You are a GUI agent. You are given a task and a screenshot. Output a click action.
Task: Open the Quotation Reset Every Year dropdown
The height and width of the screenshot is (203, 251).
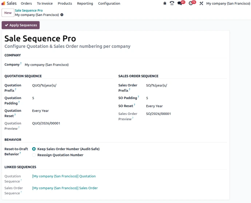pyautogui.click(x=71, y=111)
